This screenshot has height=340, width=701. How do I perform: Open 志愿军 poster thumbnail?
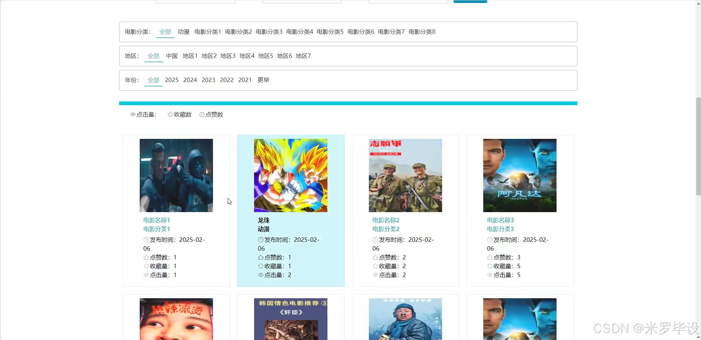click(405, 175)
